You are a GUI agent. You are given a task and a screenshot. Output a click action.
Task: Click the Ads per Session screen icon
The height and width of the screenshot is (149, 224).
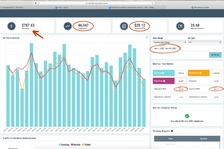180,26
